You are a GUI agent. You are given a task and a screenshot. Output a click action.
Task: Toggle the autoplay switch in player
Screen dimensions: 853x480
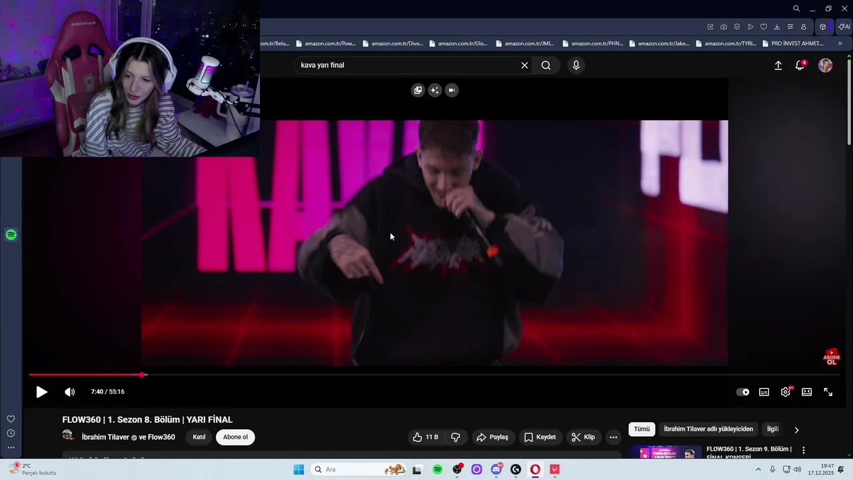tap(742, 392)
